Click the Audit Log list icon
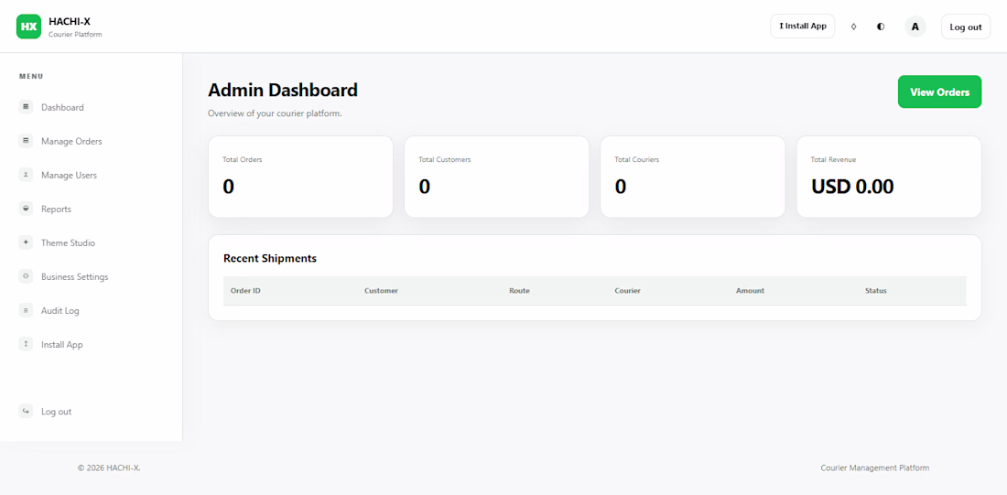Image resolution: width=1007 pixels, height=495 pixels. 26,310
